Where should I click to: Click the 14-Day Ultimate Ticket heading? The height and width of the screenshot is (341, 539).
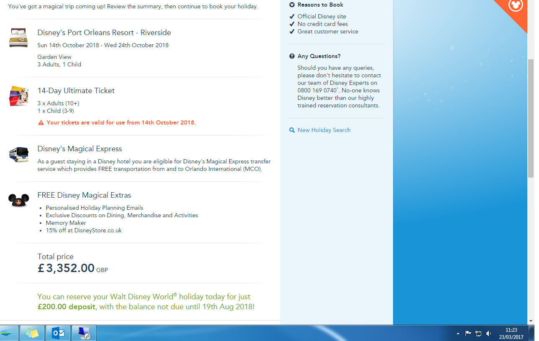pos(76,91)
